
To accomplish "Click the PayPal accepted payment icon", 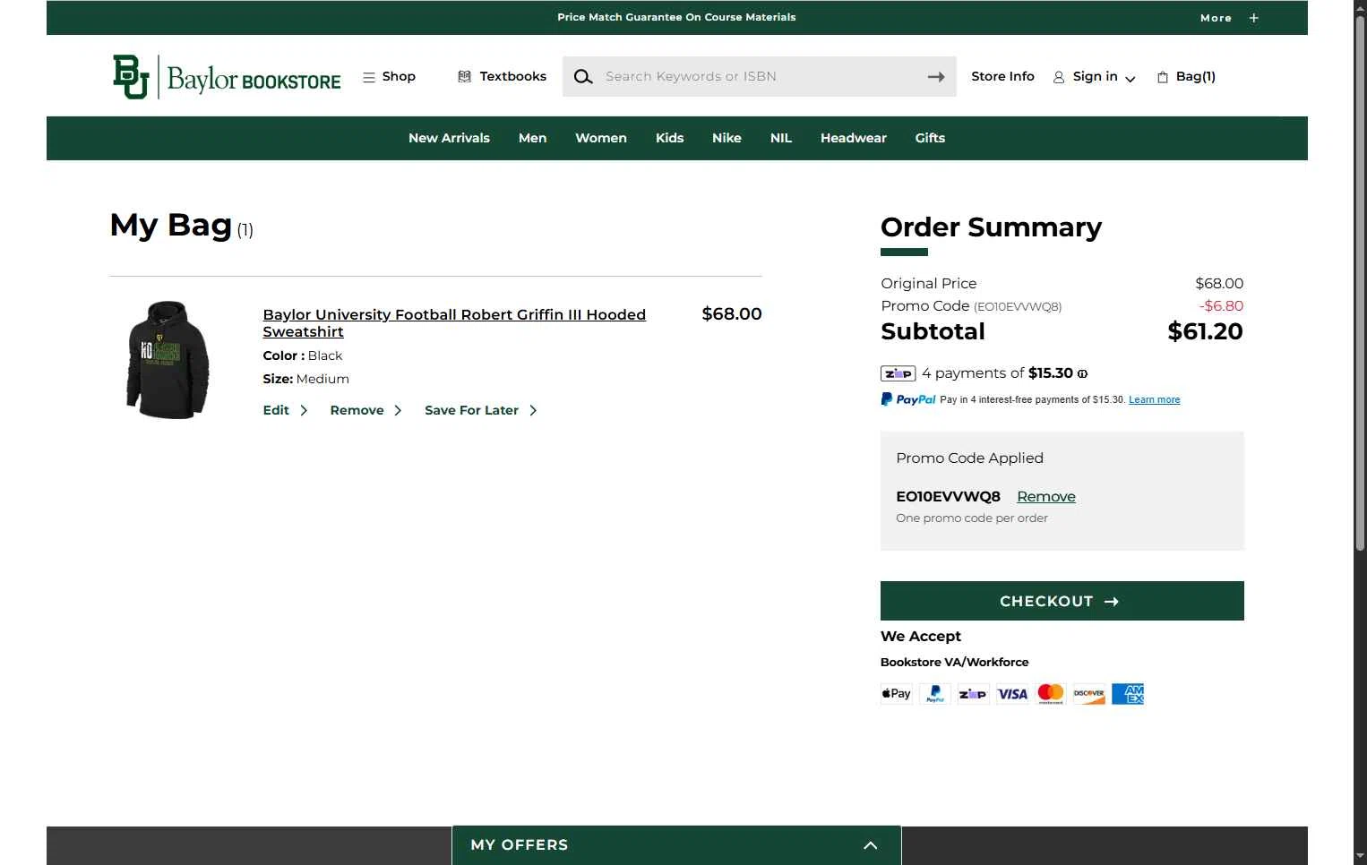I will [935, 694].
